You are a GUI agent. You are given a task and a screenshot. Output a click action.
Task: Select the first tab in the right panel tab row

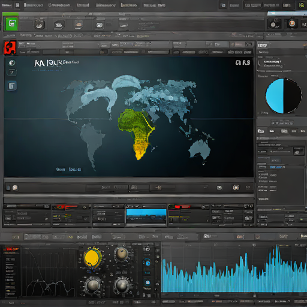(261, 131)
